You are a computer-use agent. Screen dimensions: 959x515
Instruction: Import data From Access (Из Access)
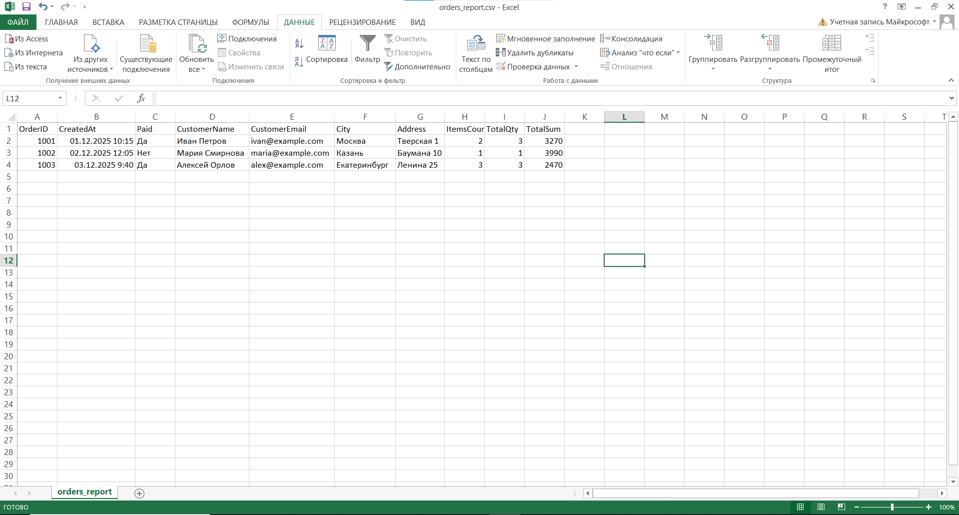(x=26, y=39)
